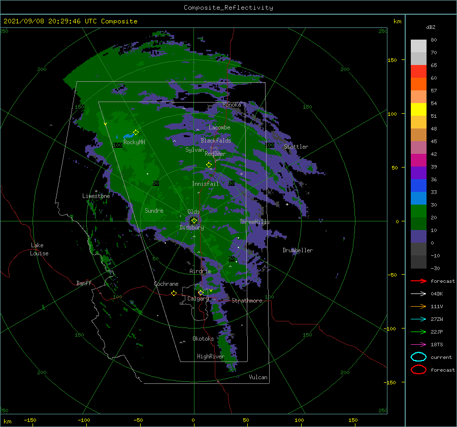Viewport: 457px width, 427px height.
Task: Select the -30 dBZ value in legend
Action: click(x=435, y=268)
